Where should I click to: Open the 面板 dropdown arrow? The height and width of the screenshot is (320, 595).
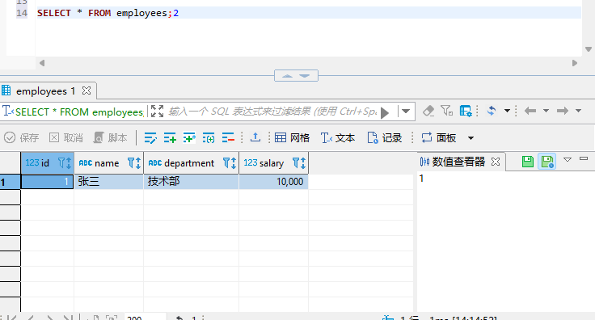pyautogui.click(x=471, y=138)
